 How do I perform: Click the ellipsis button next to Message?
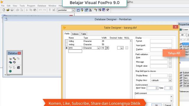[170, 62]
